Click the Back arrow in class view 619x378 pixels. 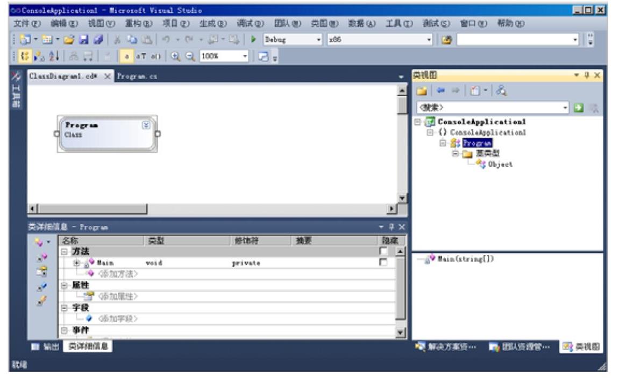441,91
